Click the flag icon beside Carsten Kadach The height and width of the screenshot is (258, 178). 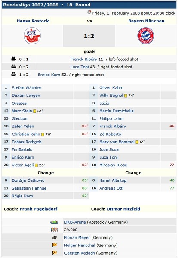click(x=54, y=253)
